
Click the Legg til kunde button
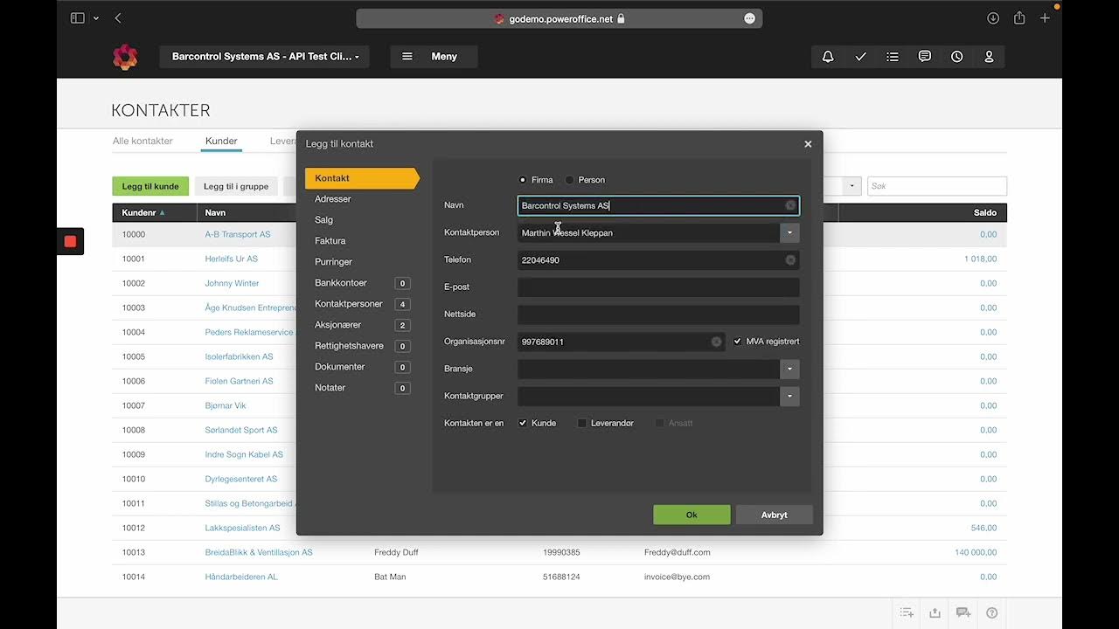(150, 186)
